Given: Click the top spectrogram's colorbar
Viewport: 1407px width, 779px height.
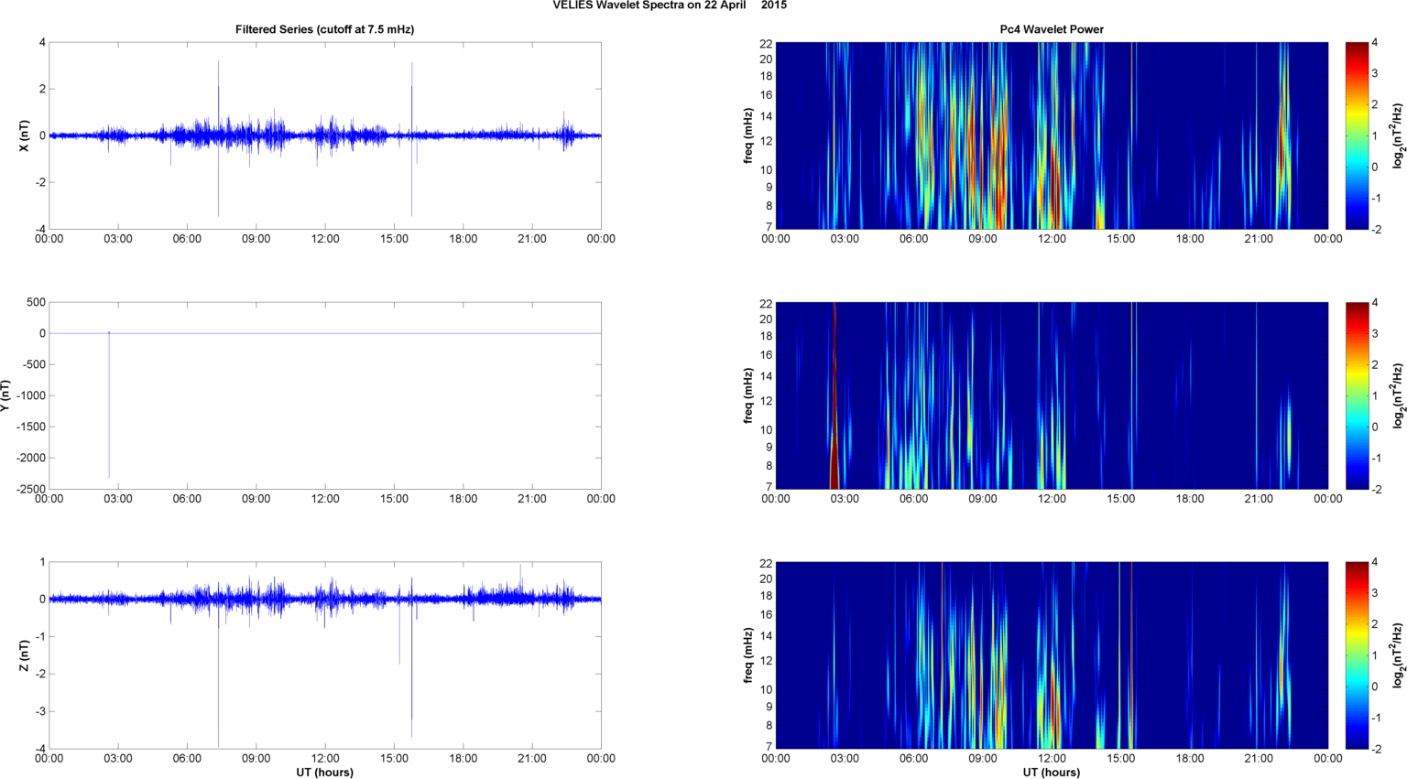Looking at the screenshot, I should (x=1358, y=135).
